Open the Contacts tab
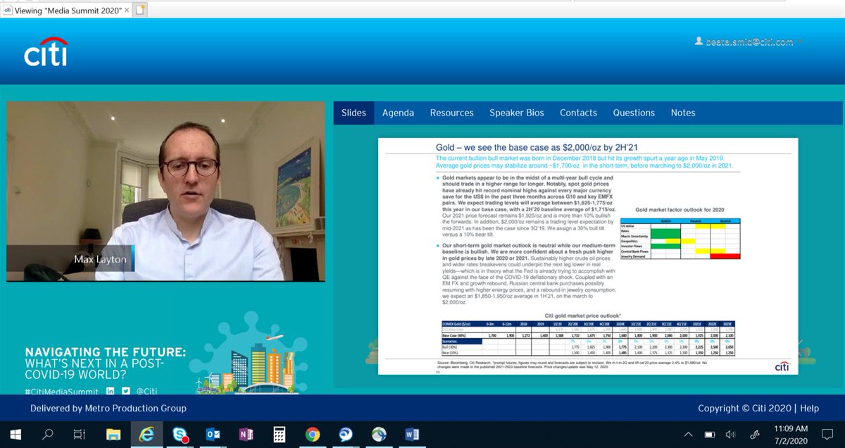Viewport: 845px width, 448px height. click(x=578, y=113)
